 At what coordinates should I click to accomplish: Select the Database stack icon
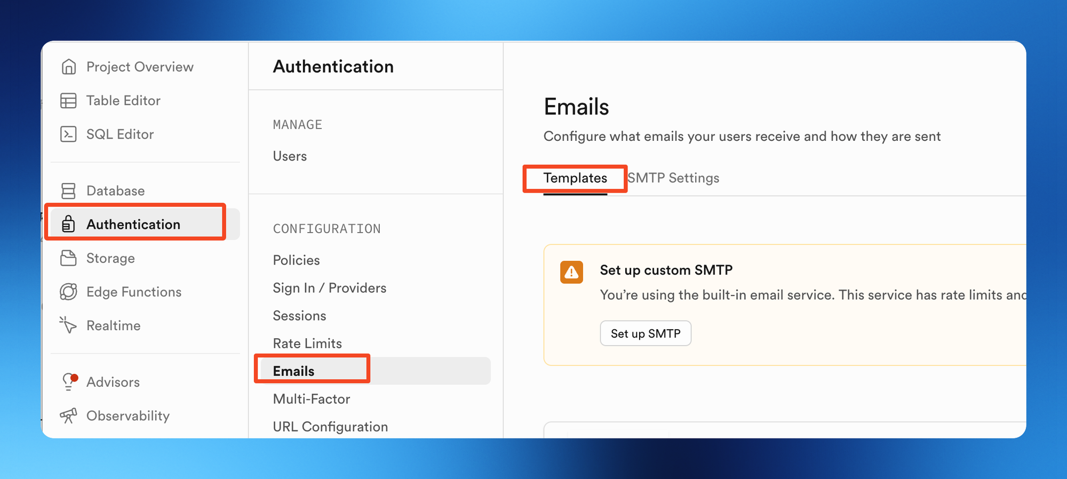[x=69, y=190]
